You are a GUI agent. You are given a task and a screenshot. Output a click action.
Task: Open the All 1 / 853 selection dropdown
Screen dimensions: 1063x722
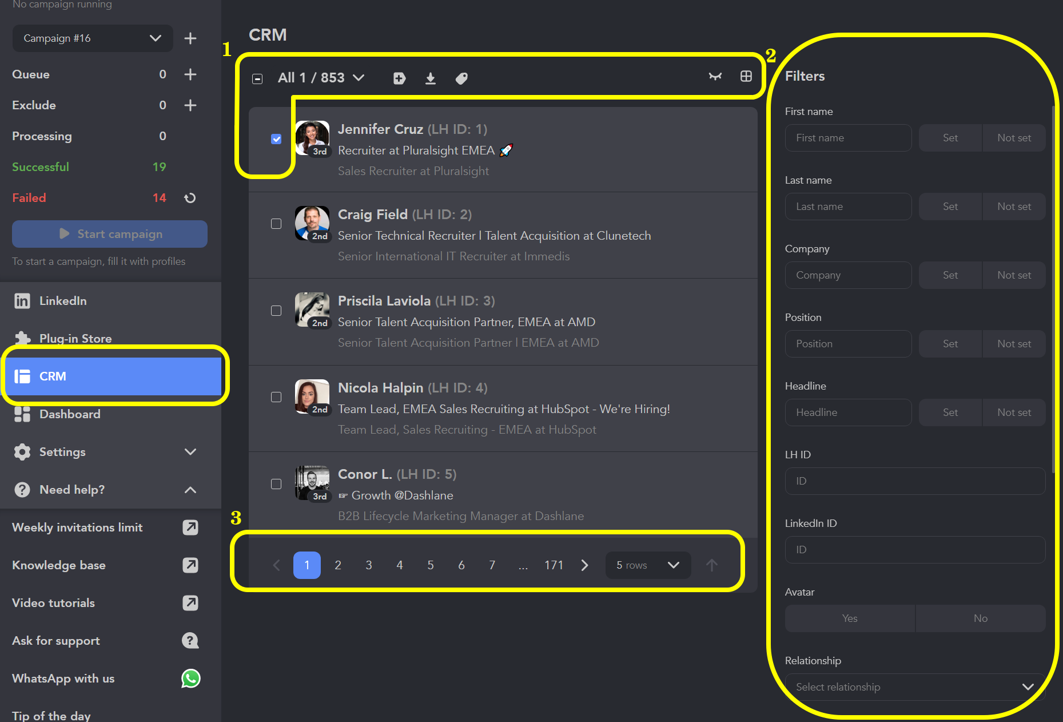coord(321,78)
